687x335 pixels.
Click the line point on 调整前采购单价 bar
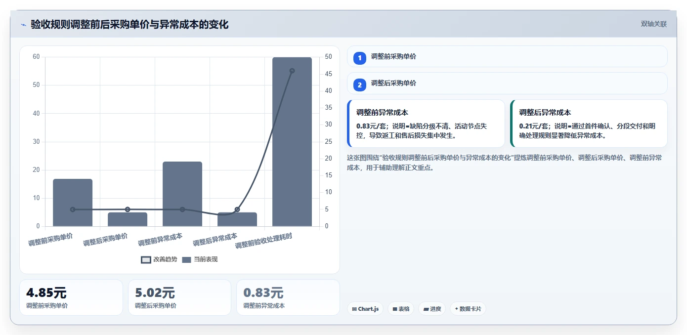point(73,209)
